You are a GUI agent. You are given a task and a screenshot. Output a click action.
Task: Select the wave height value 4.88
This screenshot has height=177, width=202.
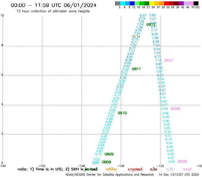[x=110, y=119]
